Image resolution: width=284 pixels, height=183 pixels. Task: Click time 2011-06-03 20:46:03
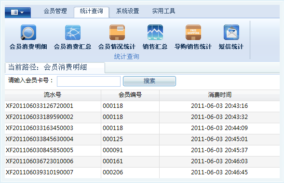(219, 161)
